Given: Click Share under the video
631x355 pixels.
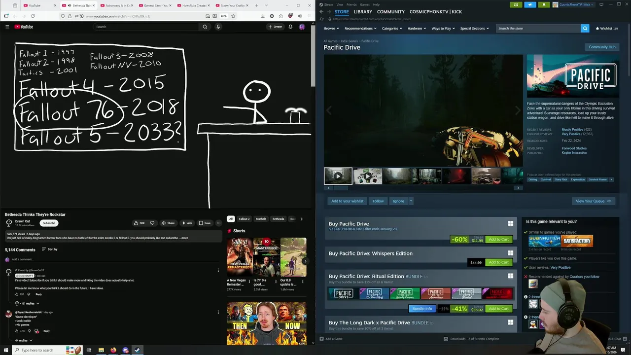Looking at the screenshot, I should click(x=168, y=223).
